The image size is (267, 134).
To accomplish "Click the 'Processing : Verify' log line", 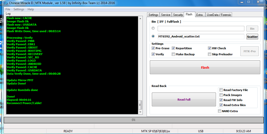I will pyautogui.click(x=20, y=38).
